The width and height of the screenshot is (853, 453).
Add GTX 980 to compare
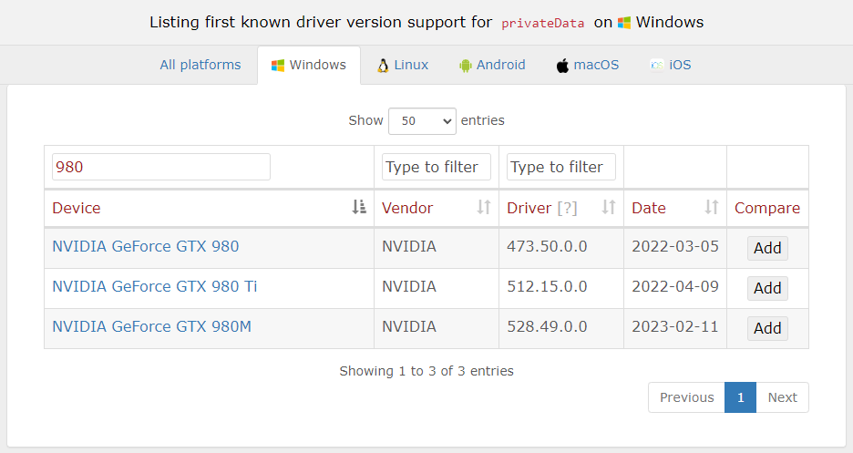coord(767,248)
